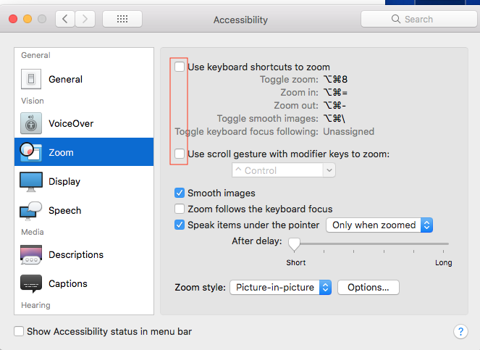
Task: Show all preferences grid button
Action: coord(122,19)
